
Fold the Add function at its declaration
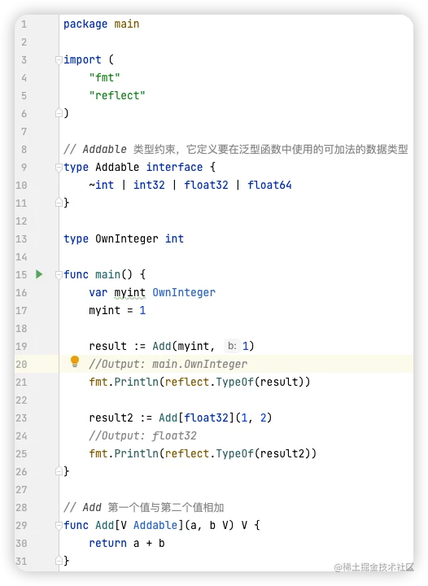[59, 526]
